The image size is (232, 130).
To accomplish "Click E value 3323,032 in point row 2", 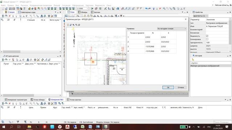I will tap(168, 42).
